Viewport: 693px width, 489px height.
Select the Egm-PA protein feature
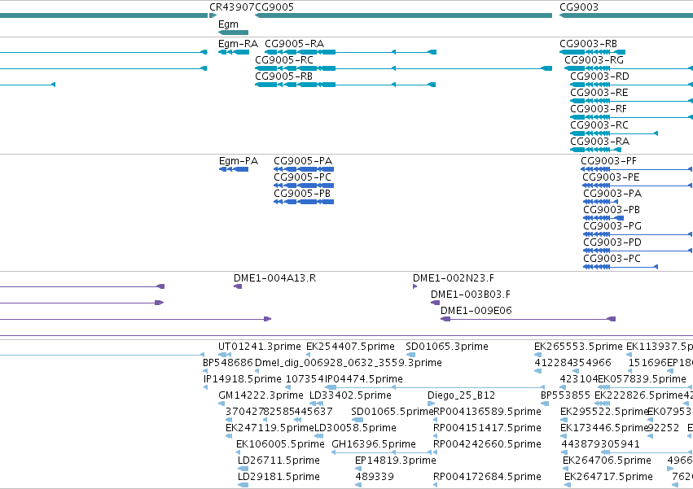point(234,169)
